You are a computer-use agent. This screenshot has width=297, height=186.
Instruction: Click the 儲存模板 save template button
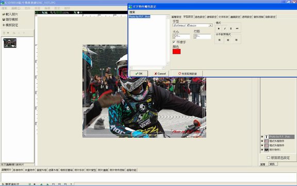[x=10, y=19]
